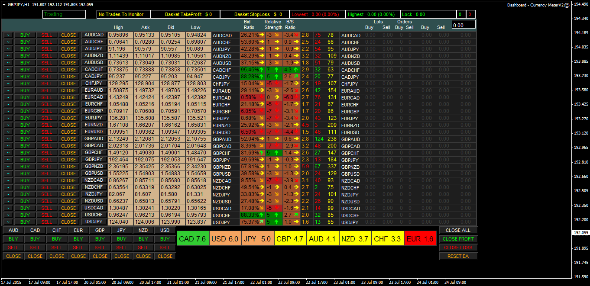Click the "~" chart button in the AUDJPY row
This screenshot has width=590, height=286.
coord(8,49)
